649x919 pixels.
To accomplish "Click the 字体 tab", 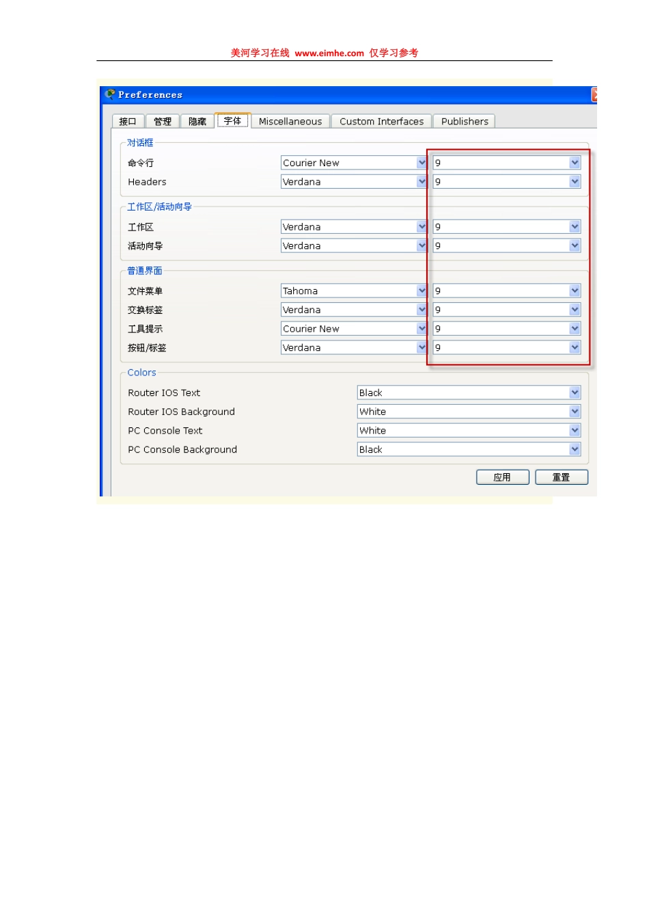I will [x=232, y=120].
